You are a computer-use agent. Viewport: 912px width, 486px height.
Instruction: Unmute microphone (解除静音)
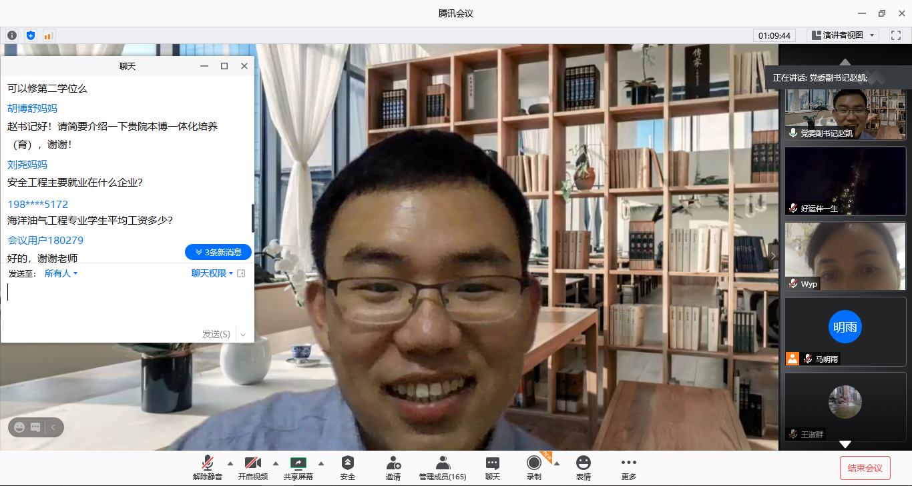(x=208, y=467)
